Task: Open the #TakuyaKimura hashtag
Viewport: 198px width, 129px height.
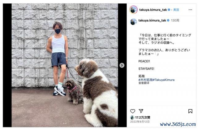Action: (x=164, y=80)
